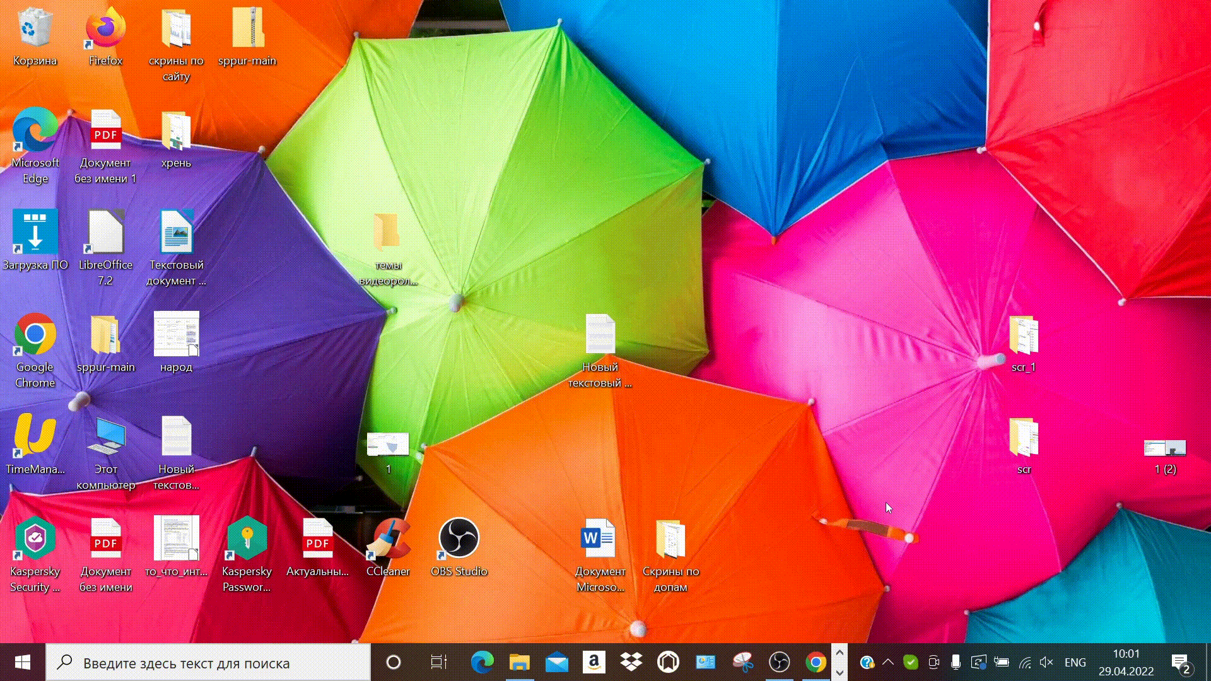Open Amazon from taskbar
The image size is (1211, 681).
coord(594,662)
